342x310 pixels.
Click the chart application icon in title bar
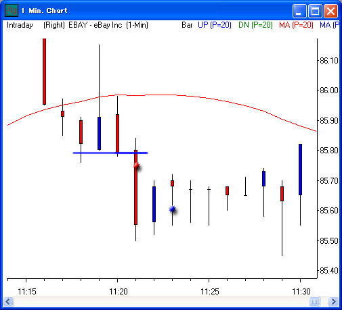[x=12, y=11]
